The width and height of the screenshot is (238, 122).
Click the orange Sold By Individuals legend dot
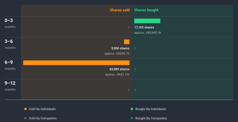pos(26,109)
